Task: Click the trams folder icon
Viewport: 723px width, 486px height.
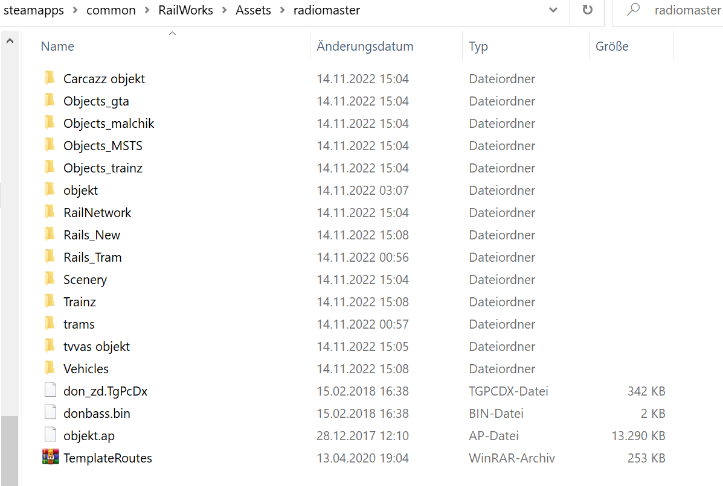Action: 50,324
